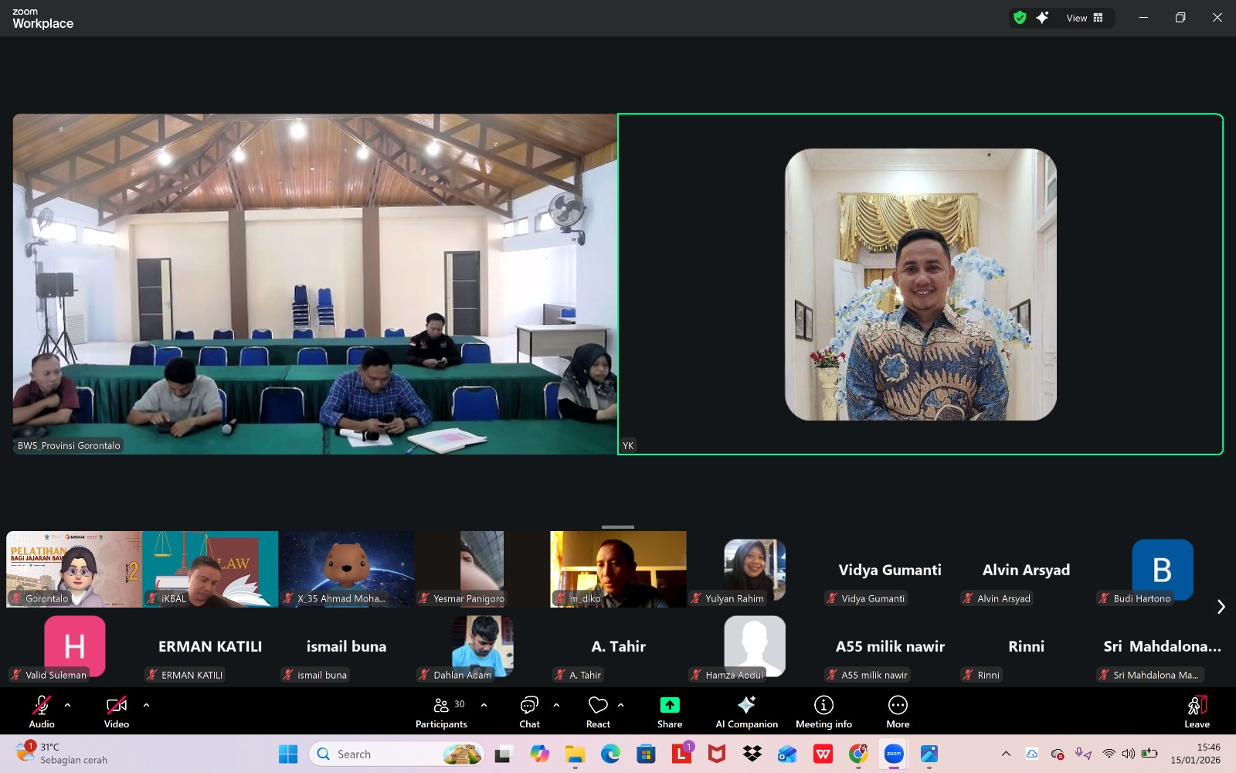Open the More options menu

(898, 712)
